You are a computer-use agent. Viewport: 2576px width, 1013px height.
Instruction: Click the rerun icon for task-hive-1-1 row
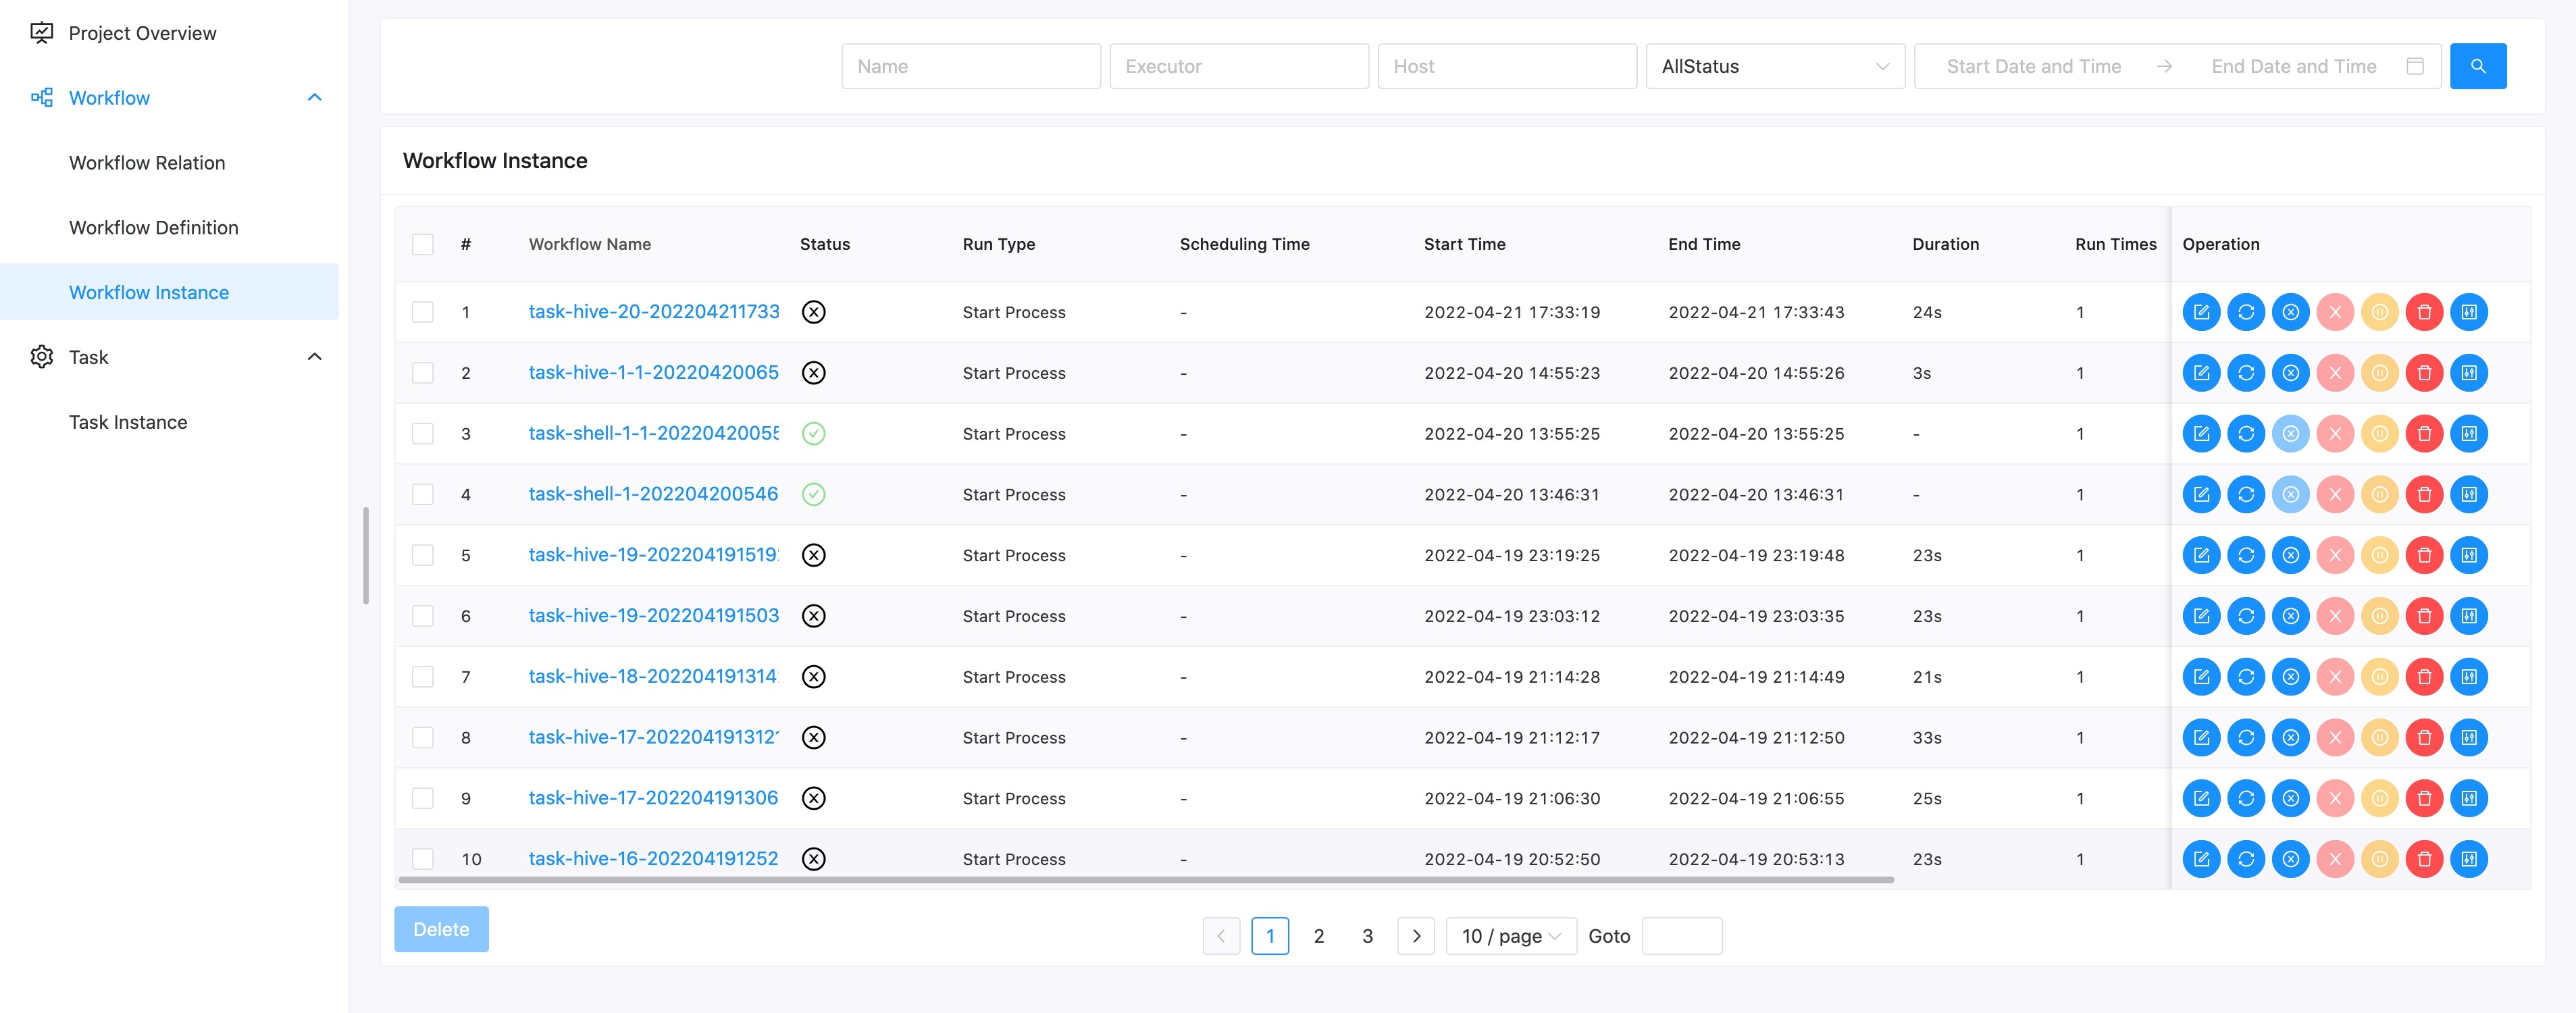pyautogui.click(x=2246, y=373)
